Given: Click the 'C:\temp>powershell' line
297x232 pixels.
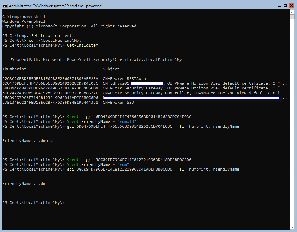Looking at the screenshot, I should tap(24, 17).
